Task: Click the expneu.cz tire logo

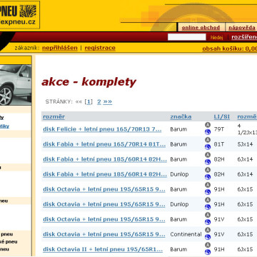Action: [19, 15]
